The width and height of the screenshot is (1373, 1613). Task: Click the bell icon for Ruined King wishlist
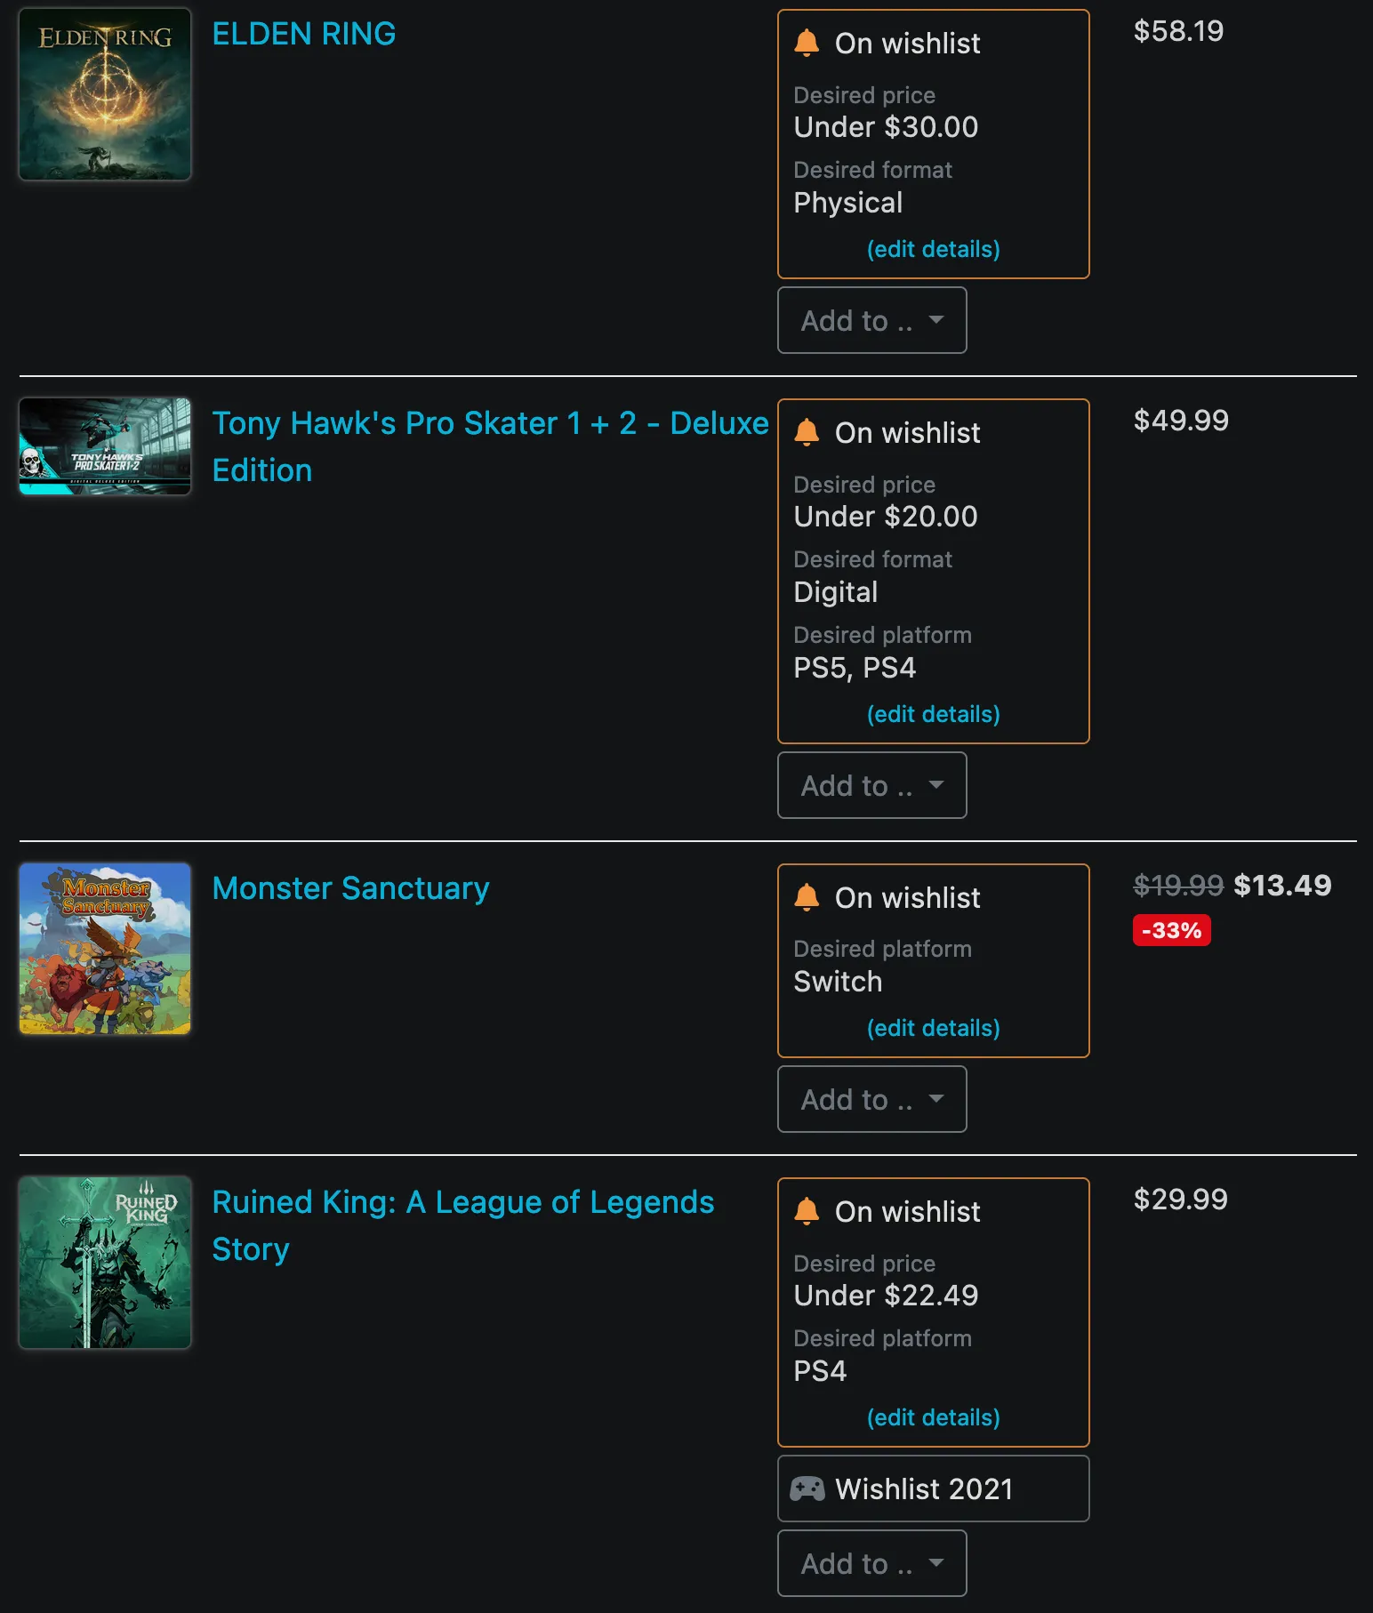coord(807,1211)
